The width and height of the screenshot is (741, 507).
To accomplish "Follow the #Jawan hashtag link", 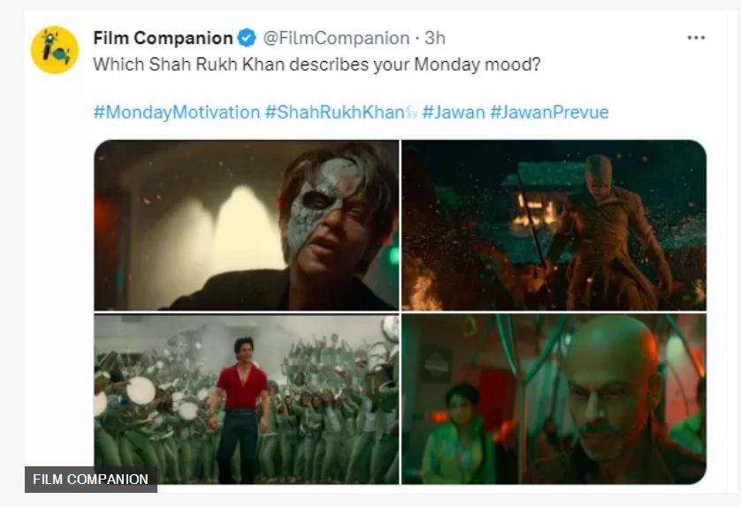I will [452, 112].
